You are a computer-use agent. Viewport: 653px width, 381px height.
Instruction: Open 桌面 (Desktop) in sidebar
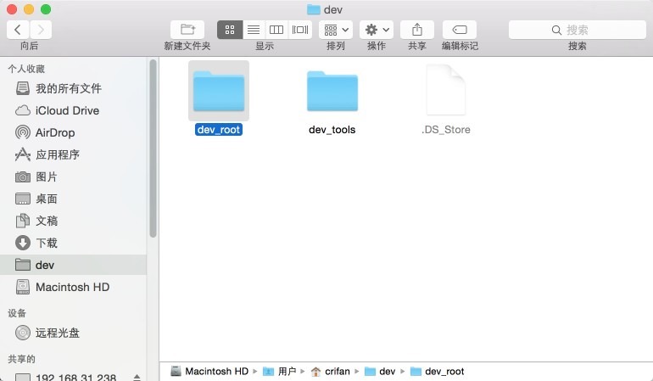pos(73,199)
